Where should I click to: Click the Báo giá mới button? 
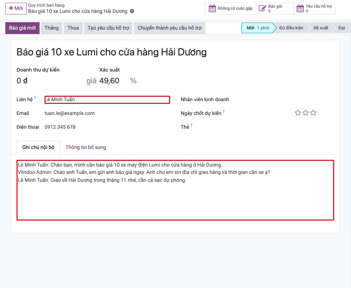coord(22,28)
